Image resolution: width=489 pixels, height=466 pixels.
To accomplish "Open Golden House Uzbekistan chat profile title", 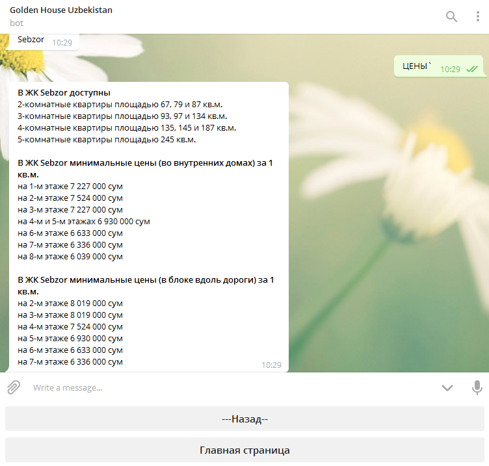I will tap(61, 10).
